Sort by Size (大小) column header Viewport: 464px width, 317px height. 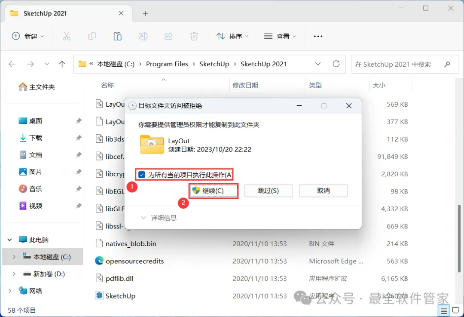[x=379, y=85]
